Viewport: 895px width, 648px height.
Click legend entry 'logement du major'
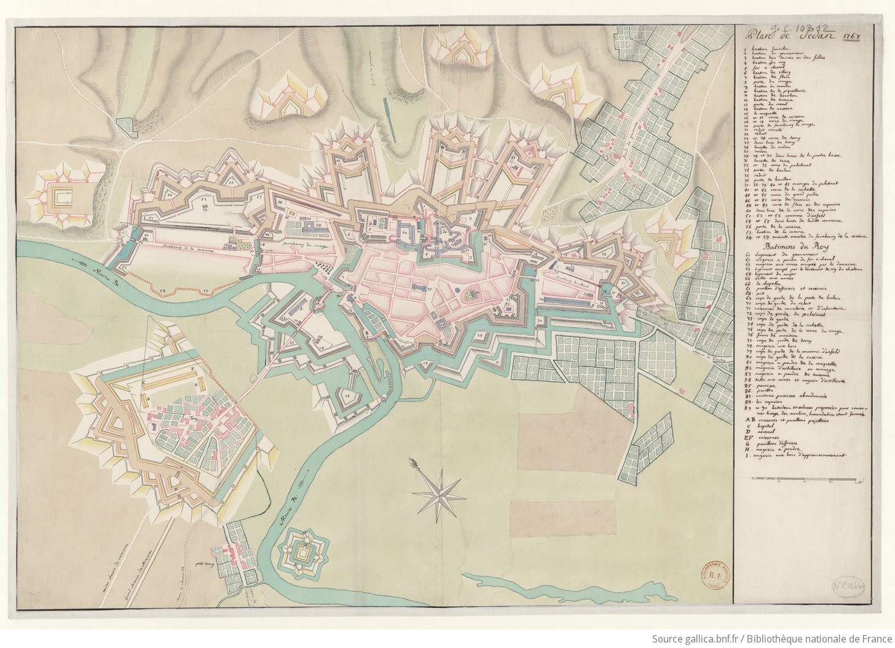[775, 274]
